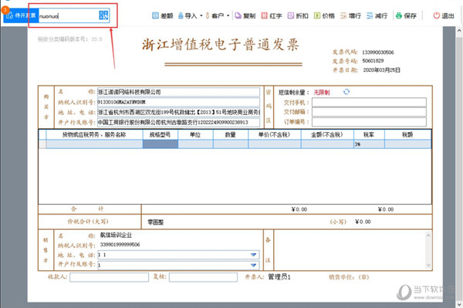Click the 客户 customer icon
Screen dimensions: 463x308
pyautogui.click(x=208, y=15)
